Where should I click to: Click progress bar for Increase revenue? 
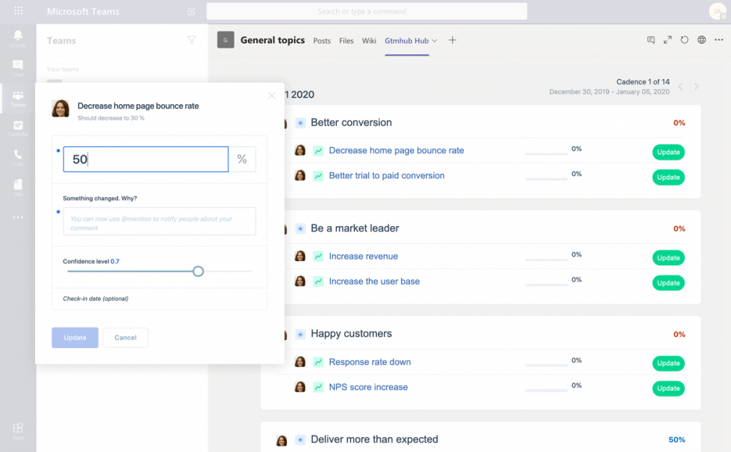[546, 260]
